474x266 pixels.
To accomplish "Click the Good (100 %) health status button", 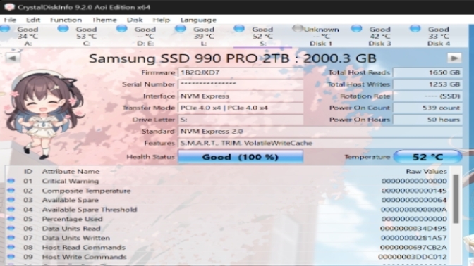I will pyautogui.click(x=241, y=157).
